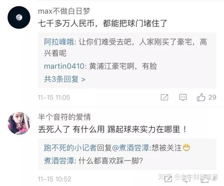The height and width of the screenshot is (186, 224).
Task: Tap the reply bubble icon on first comment
Action: pos(183,97)
